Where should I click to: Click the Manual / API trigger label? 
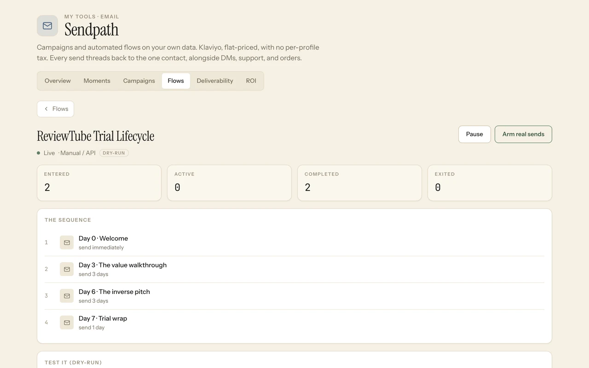click(x=78, y=153)
